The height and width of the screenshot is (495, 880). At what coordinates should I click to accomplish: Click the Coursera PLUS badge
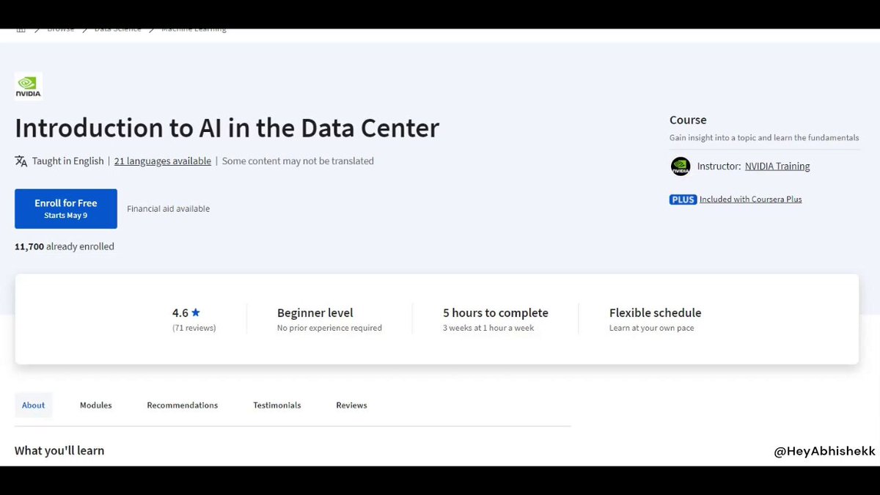point(683,199)
